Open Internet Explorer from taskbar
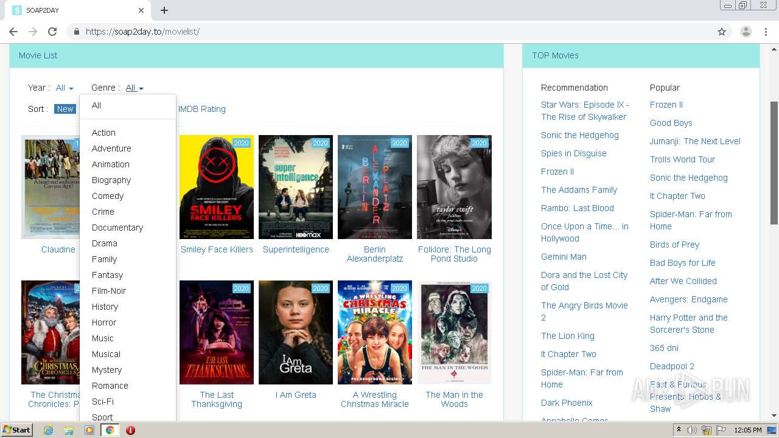 tap(48, 430)
